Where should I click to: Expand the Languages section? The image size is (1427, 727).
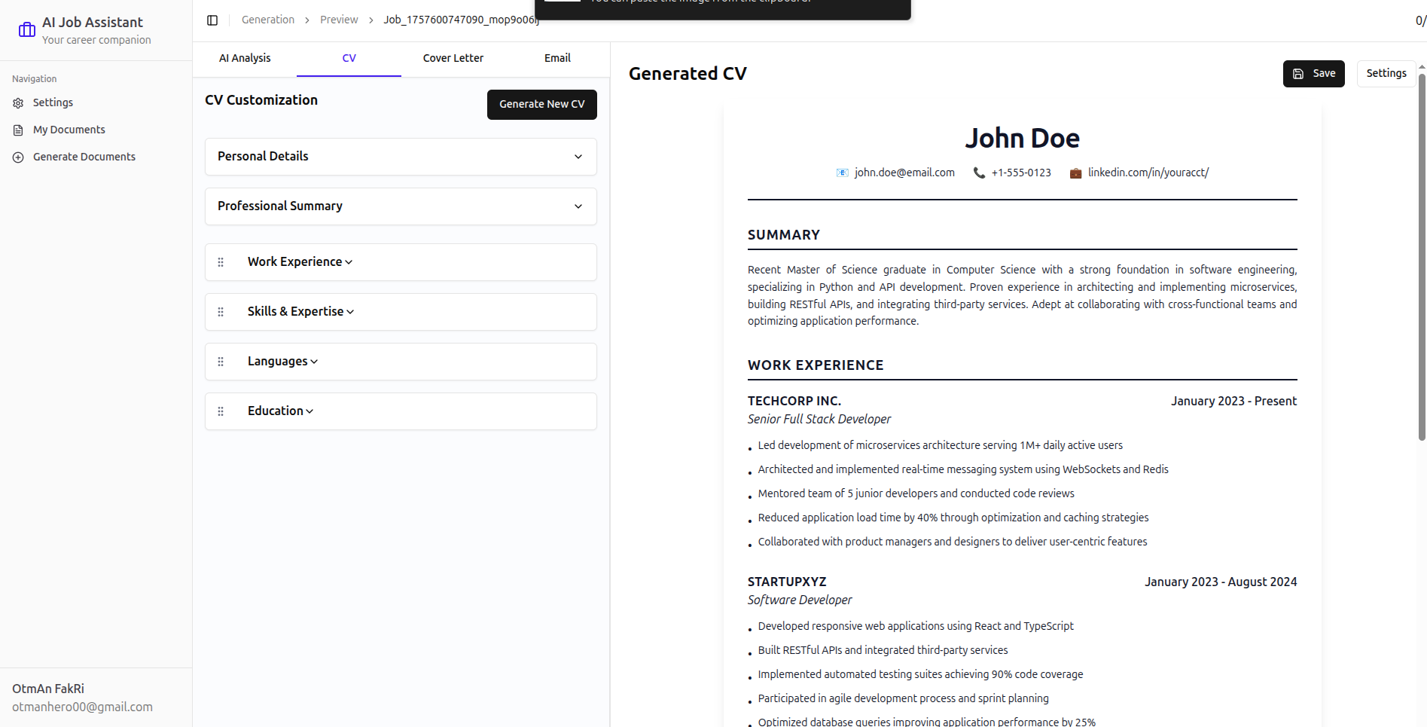tap(282, 362)
